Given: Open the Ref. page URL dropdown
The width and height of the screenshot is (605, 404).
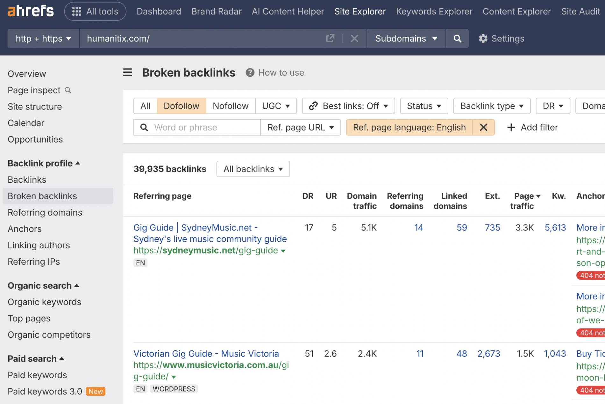Looking at the screenshot, I should (x=301, y=127).
